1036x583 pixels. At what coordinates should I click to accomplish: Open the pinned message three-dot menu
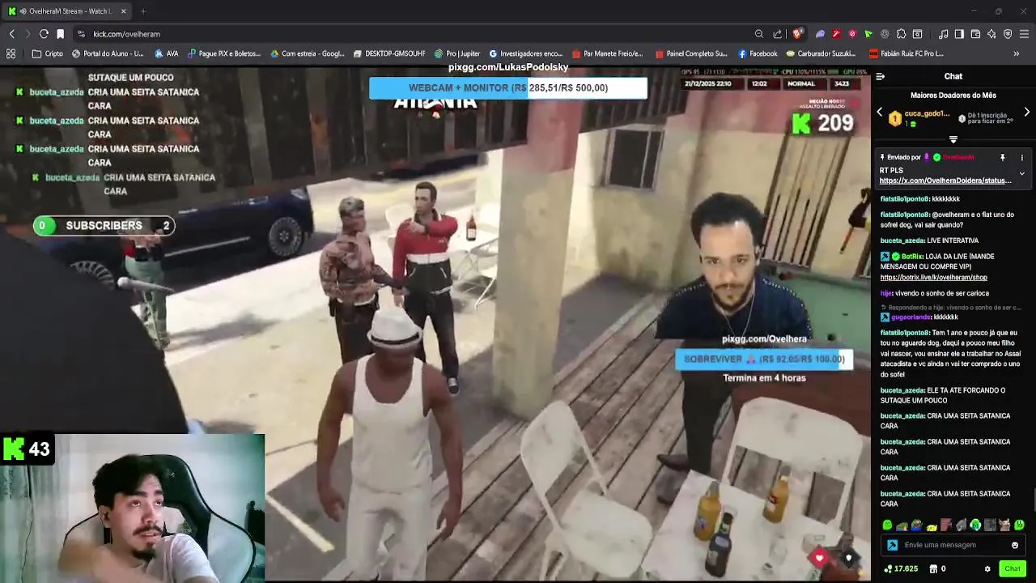coord(1021,157)
